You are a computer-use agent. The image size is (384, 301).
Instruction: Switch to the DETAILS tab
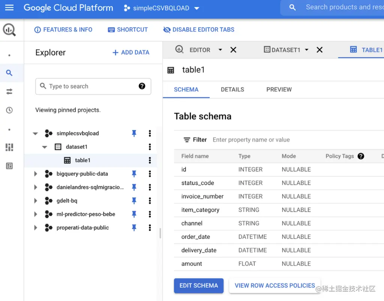232,89
